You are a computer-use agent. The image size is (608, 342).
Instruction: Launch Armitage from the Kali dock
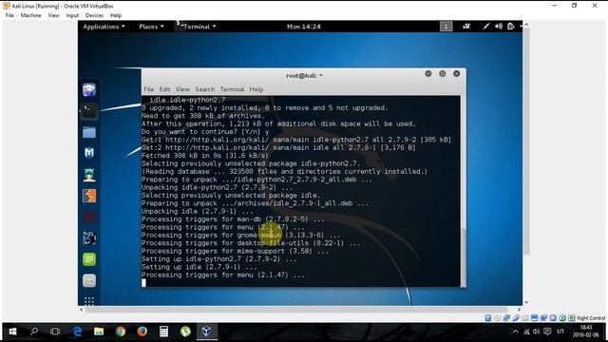click(89, 175)
